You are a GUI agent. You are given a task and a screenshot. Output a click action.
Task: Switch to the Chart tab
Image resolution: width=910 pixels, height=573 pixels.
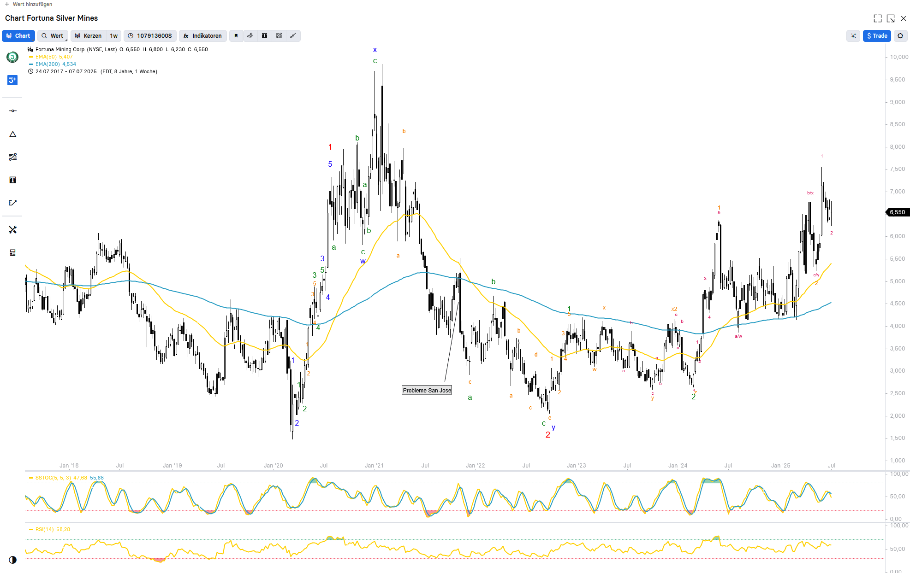coord(18,36)
